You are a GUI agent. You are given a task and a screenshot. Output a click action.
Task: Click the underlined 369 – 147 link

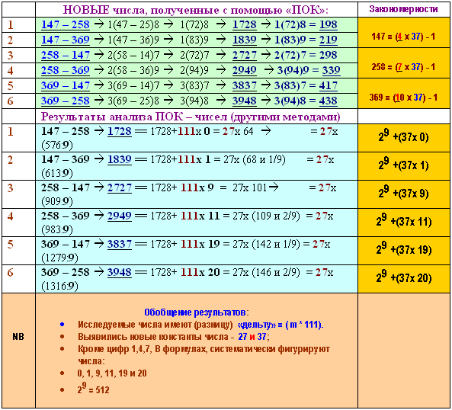pyautogui.click(x=65, y=86)
